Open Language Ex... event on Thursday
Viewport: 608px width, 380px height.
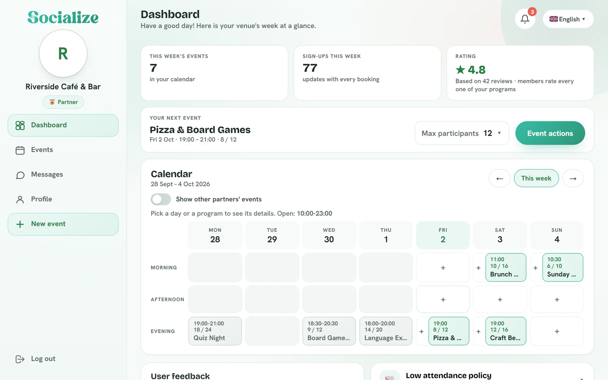pos(386,331)
